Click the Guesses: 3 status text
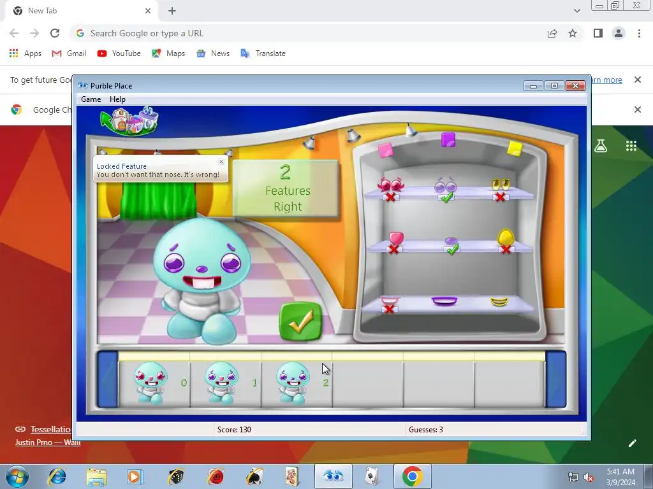Image resolution: width=653 pixels, height=489 pixels. 425,430
